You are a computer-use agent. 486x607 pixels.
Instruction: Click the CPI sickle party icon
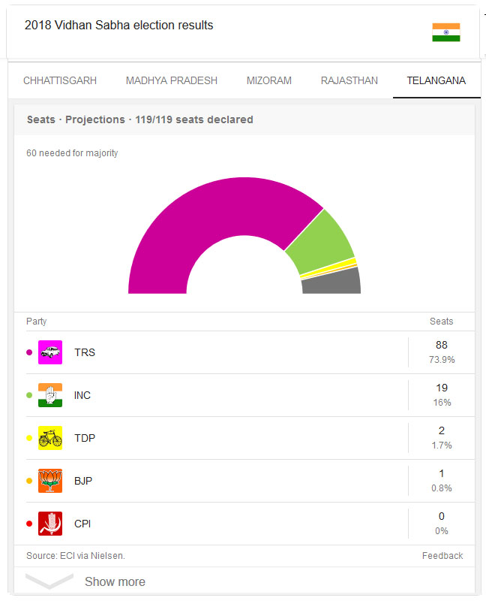pyautogui.click(x=50, y=524)
